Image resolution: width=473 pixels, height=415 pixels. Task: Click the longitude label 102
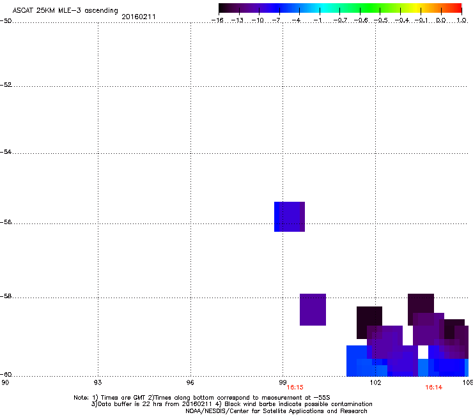click(375, 382)
